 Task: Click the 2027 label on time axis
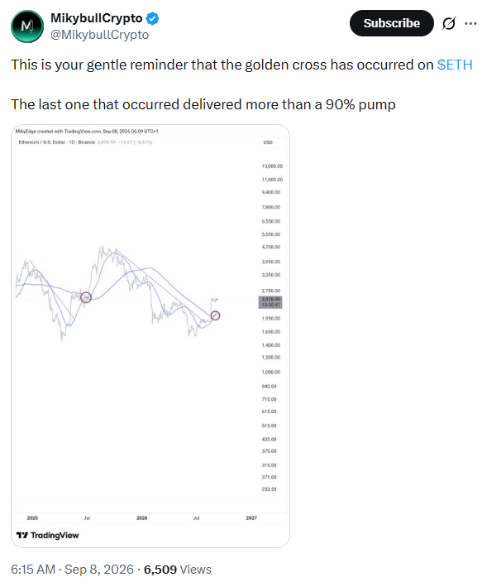pyautogui.click(x=251, y=517)
